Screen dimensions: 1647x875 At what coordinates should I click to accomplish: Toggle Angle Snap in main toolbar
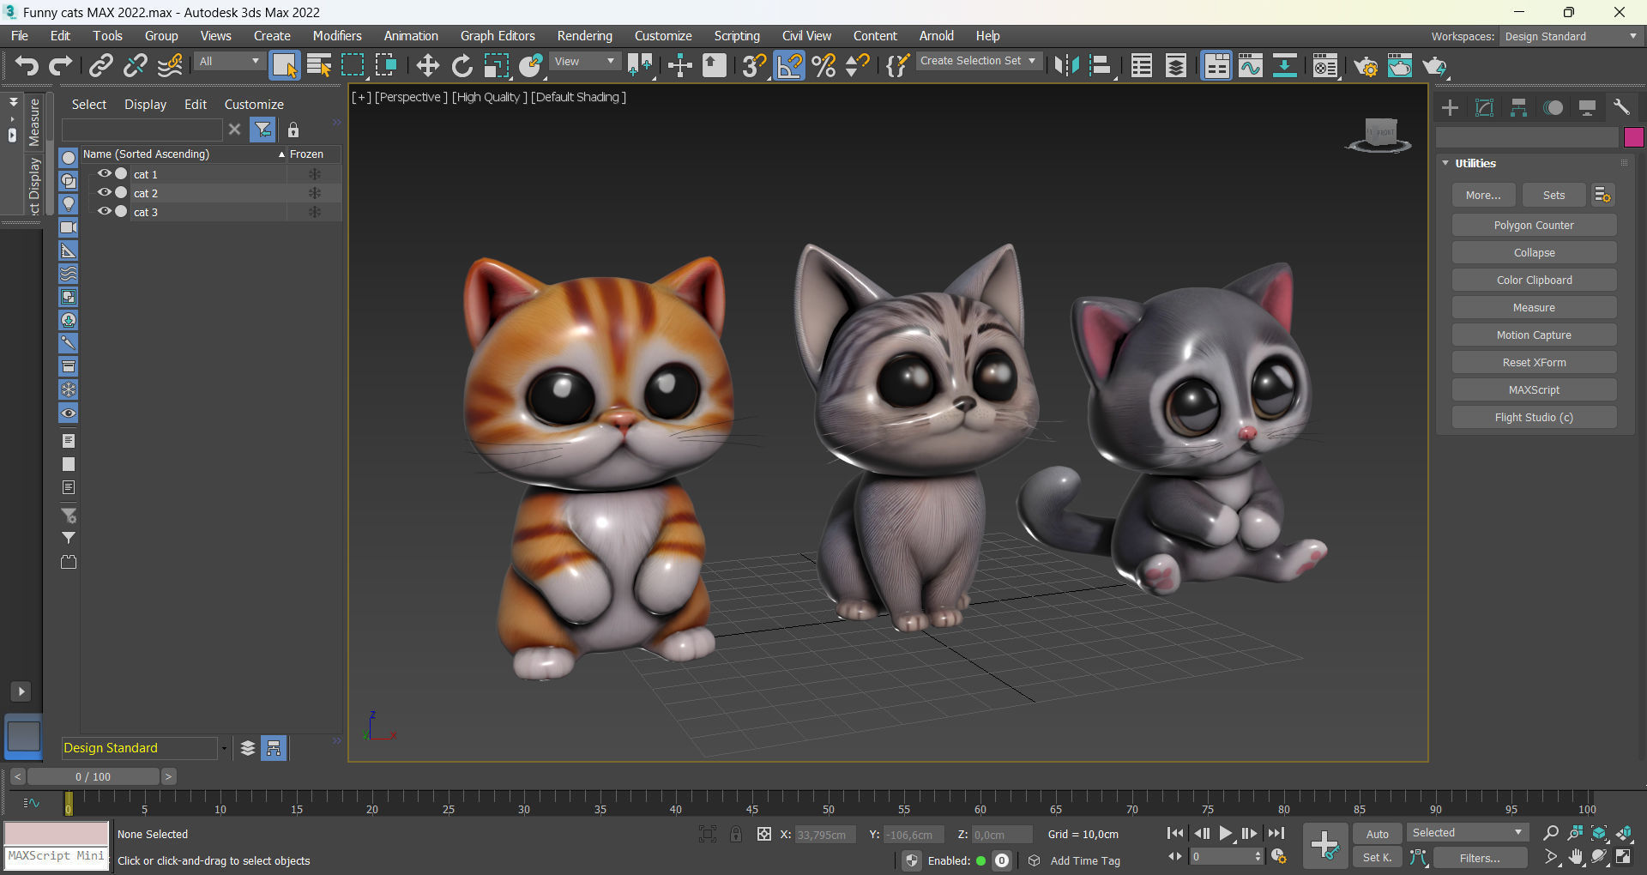[x=789, y=65]
